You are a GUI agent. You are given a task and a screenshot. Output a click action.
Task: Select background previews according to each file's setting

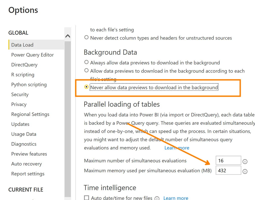tap(86, 70)
